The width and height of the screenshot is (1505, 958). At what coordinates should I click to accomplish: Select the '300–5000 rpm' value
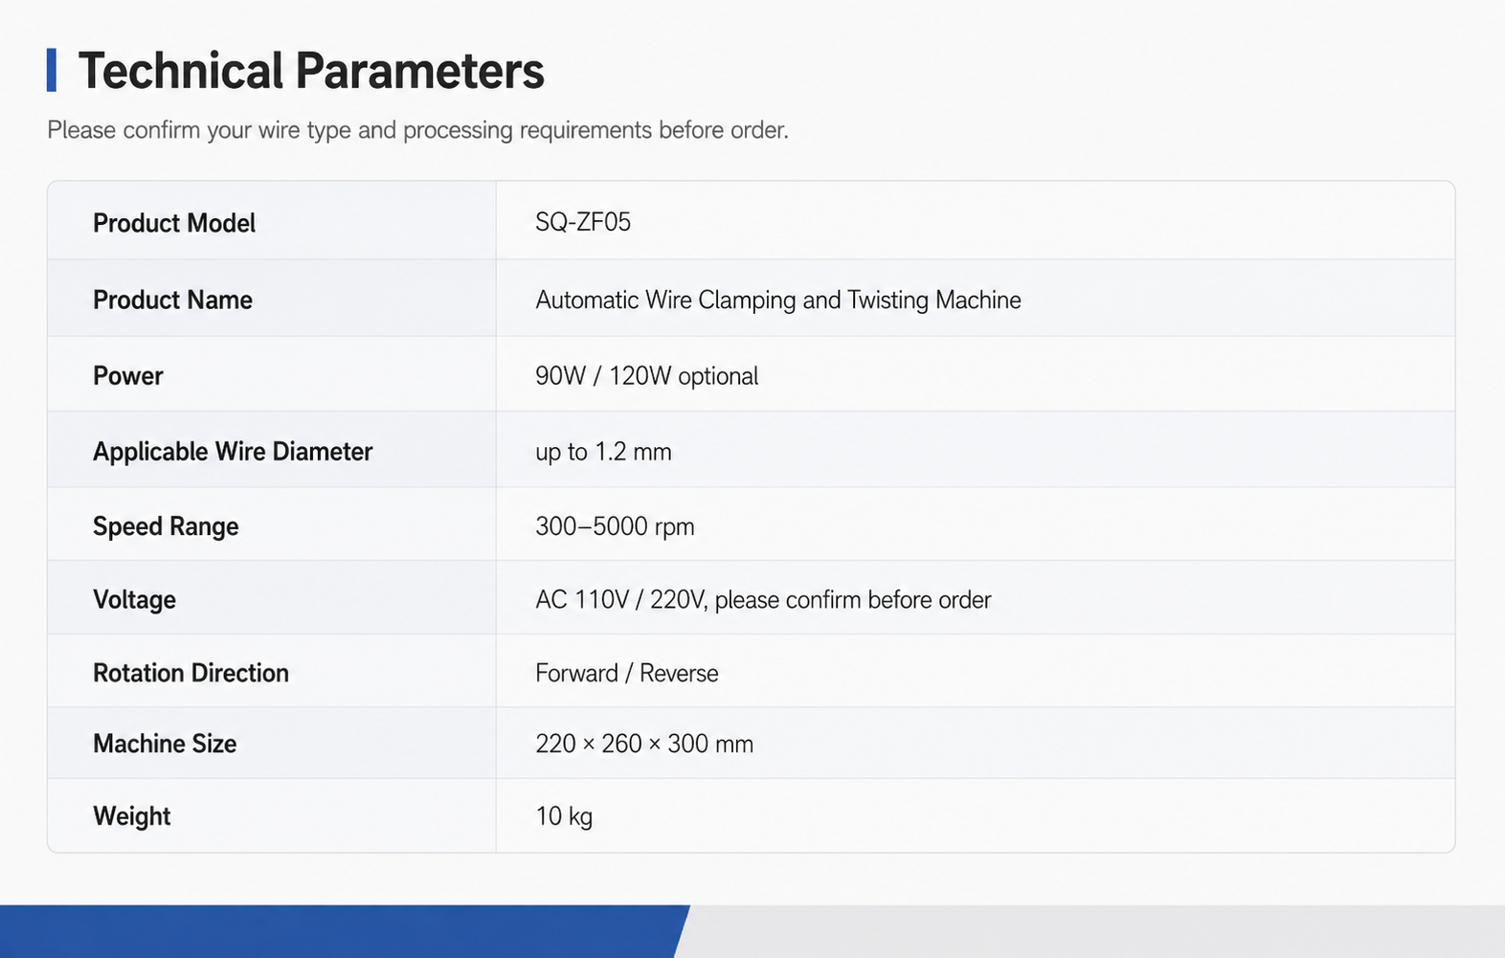click(x=615, y=526)
